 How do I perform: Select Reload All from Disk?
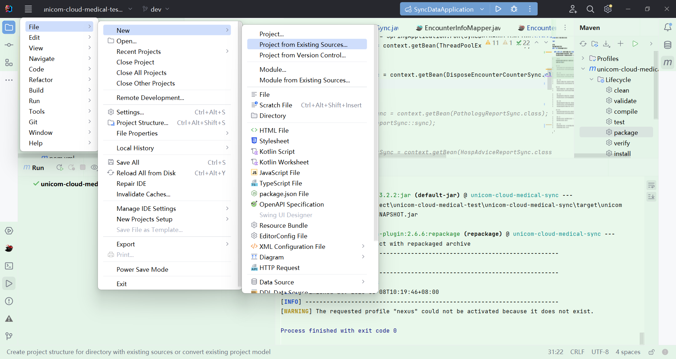pos(167,173)
